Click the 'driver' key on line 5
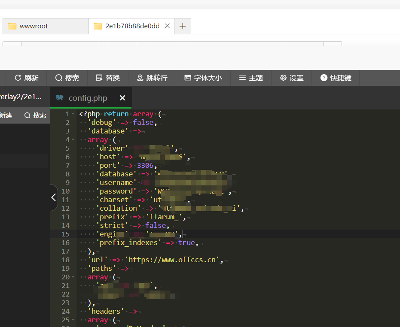Image resolution: width=400 pixels, height=327 pixels. [x=112, y=148]
